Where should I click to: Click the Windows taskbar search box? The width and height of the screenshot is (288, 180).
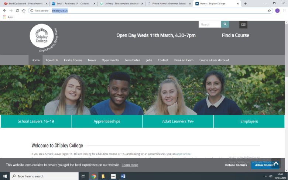(44, 176)
